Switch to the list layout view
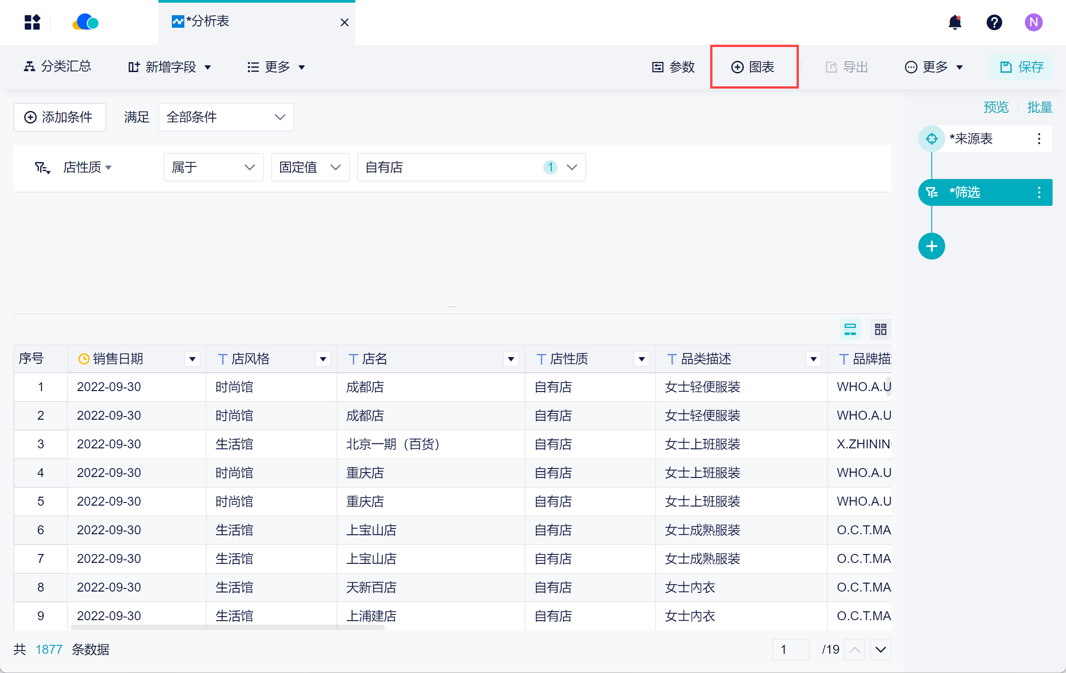This screenshot has height=673, width=1066. pyautogui.click(x=850, y=329)
